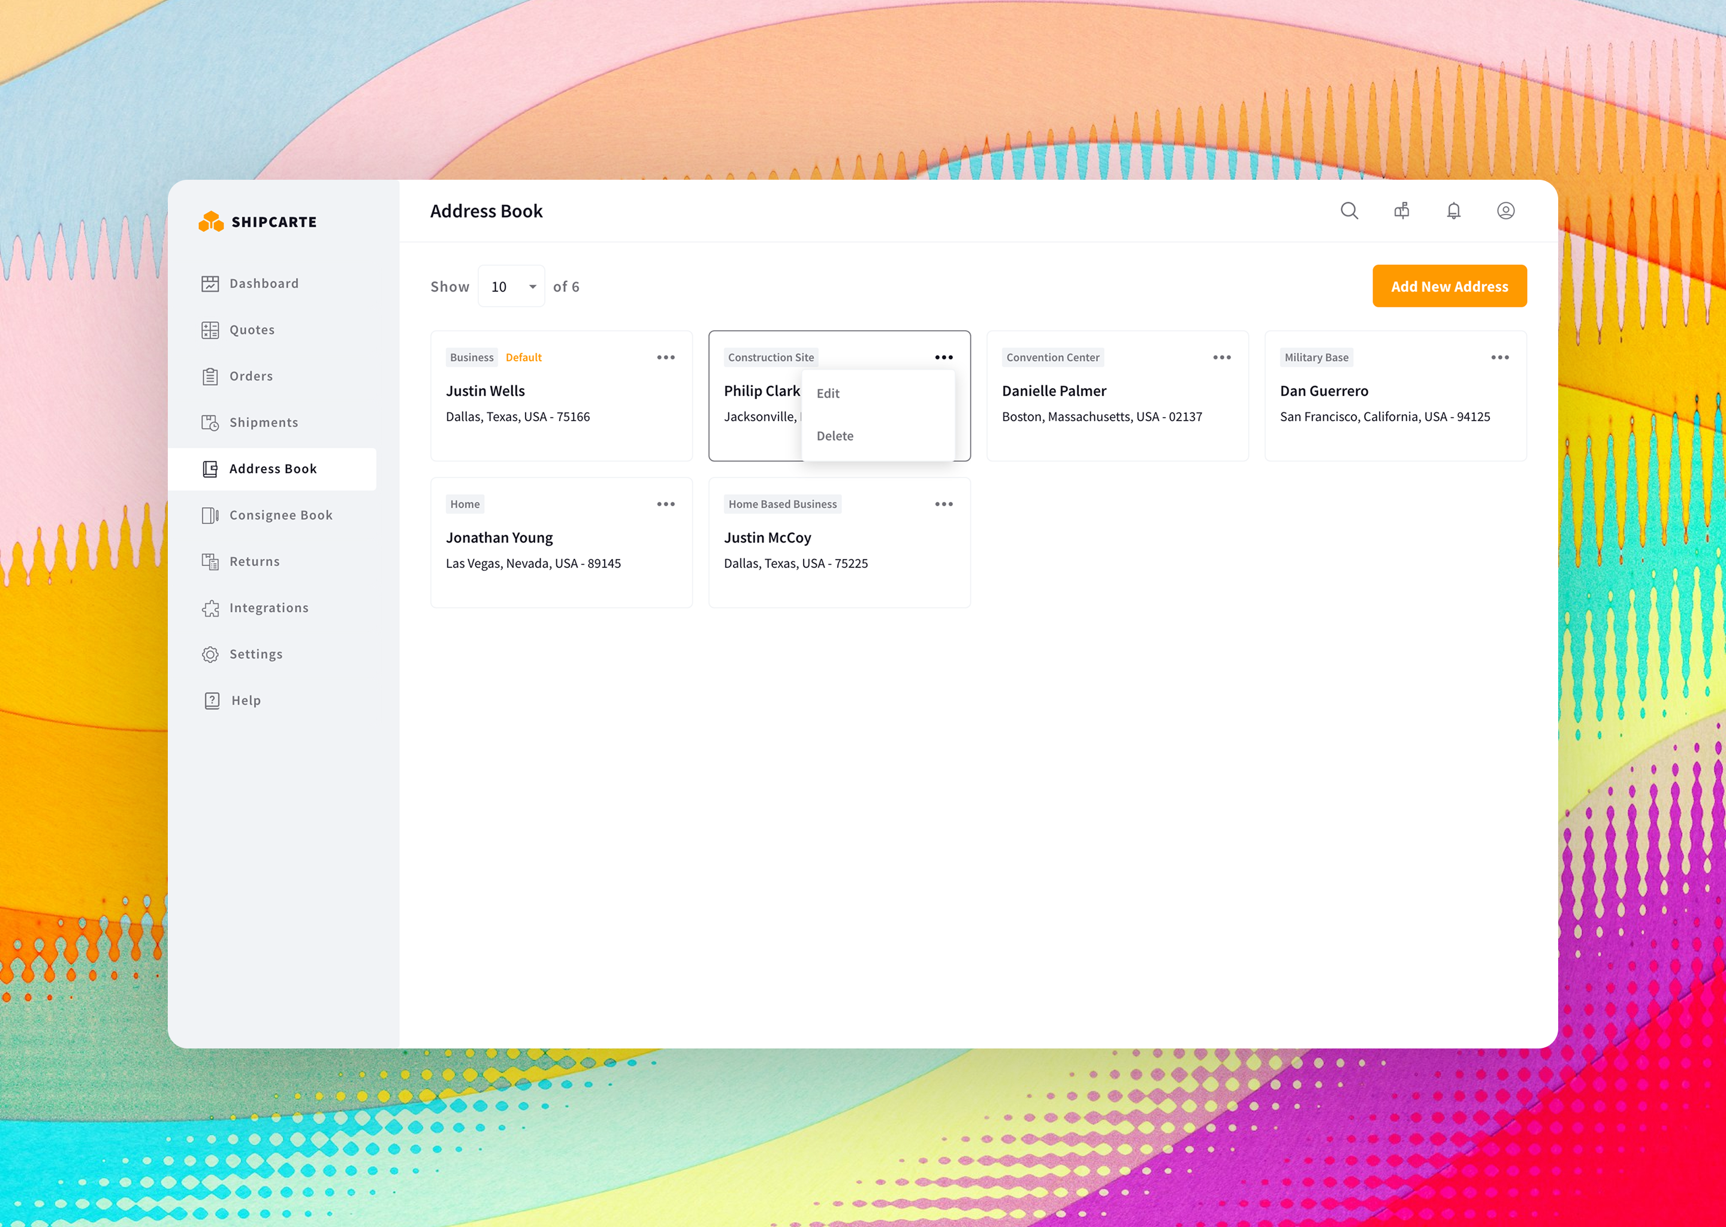Open the Settings gear icon
The image size is (1726, 1227).
tap(211, 654)
